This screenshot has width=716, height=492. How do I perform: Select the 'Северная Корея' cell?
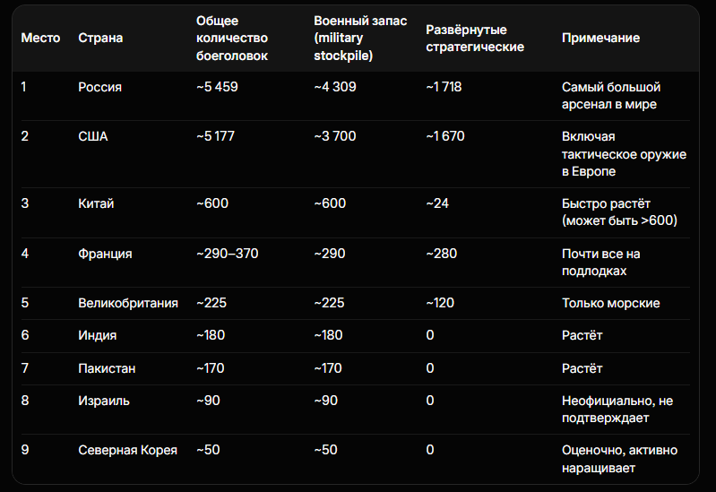click(x=127, y=450)
